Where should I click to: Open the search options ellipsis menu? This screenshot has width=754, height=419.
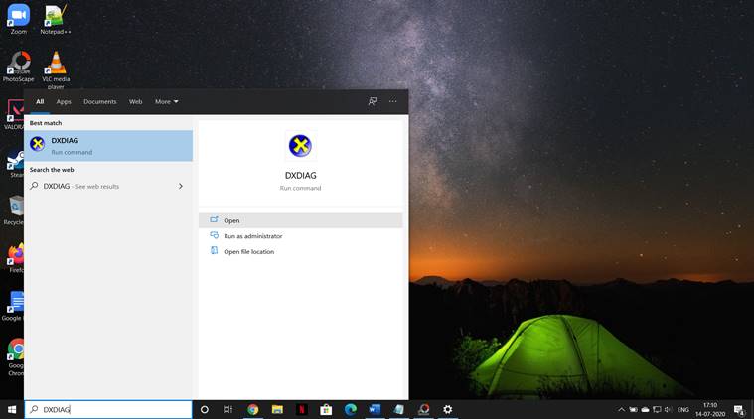(392, 101)
